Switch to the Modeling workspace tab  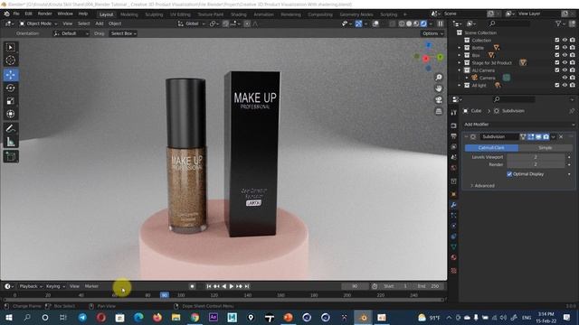pyautogui.click(x=128, y=14)
